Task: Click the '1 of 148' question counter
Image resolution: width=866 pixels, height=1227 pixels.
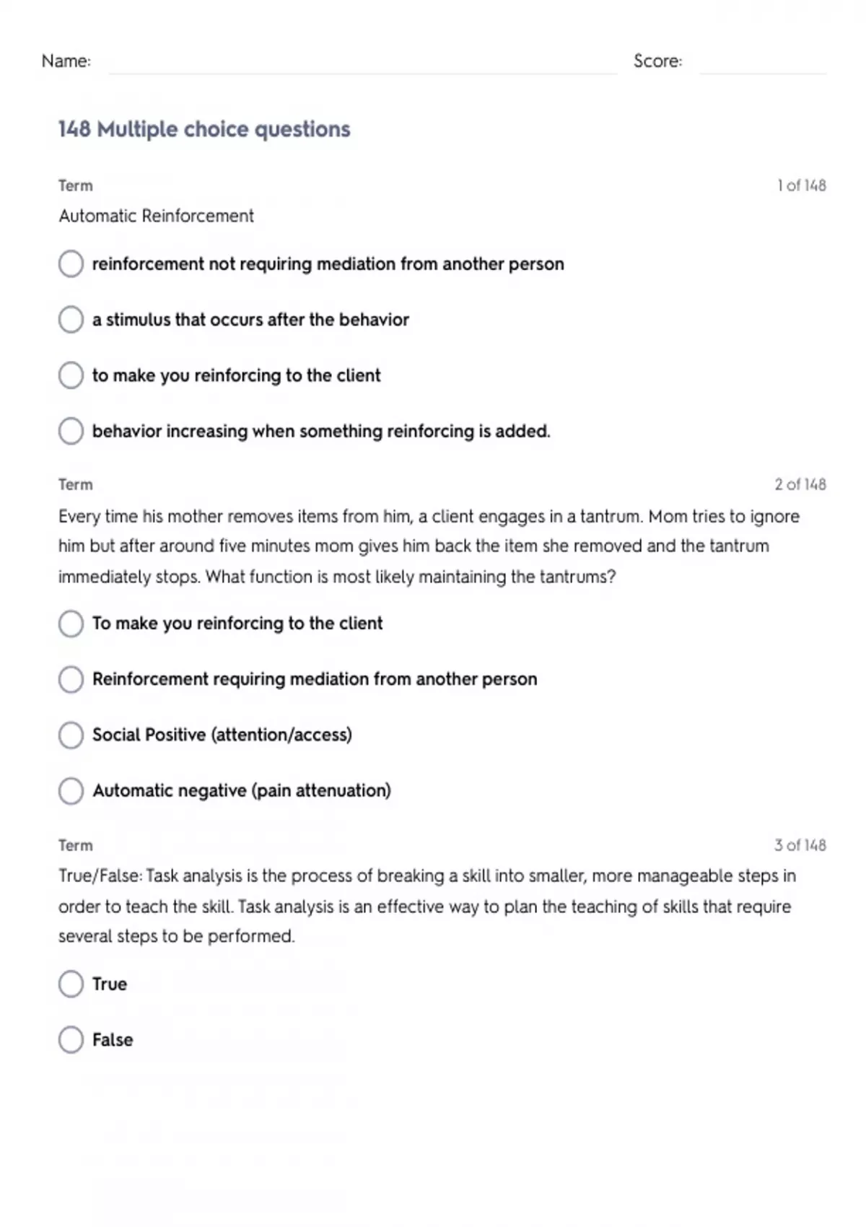Action: (x=801, y=185)
